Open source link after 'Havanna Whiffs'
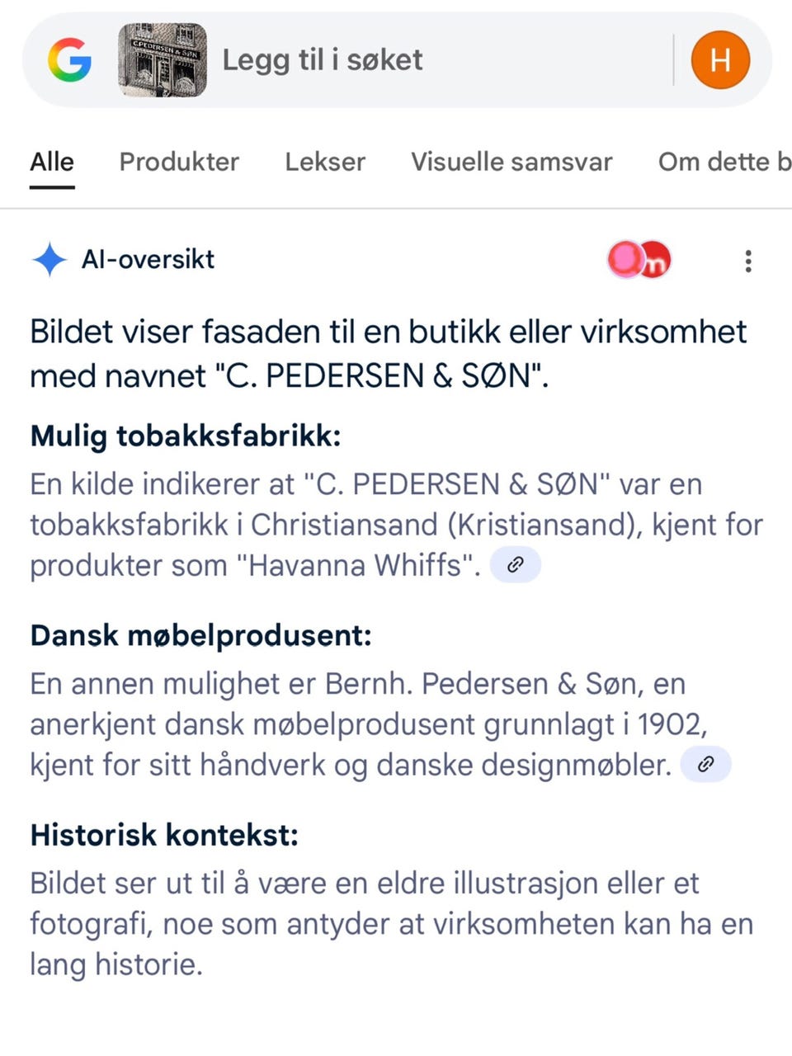 point(516,565)
